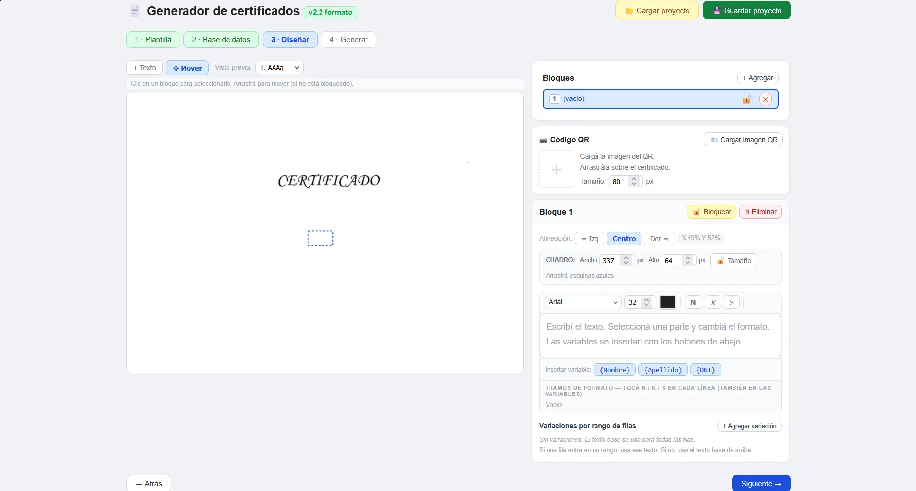Screen dimensions: 916x491
Task: Lock block with the Bloquear button
Action: point(712,212)
